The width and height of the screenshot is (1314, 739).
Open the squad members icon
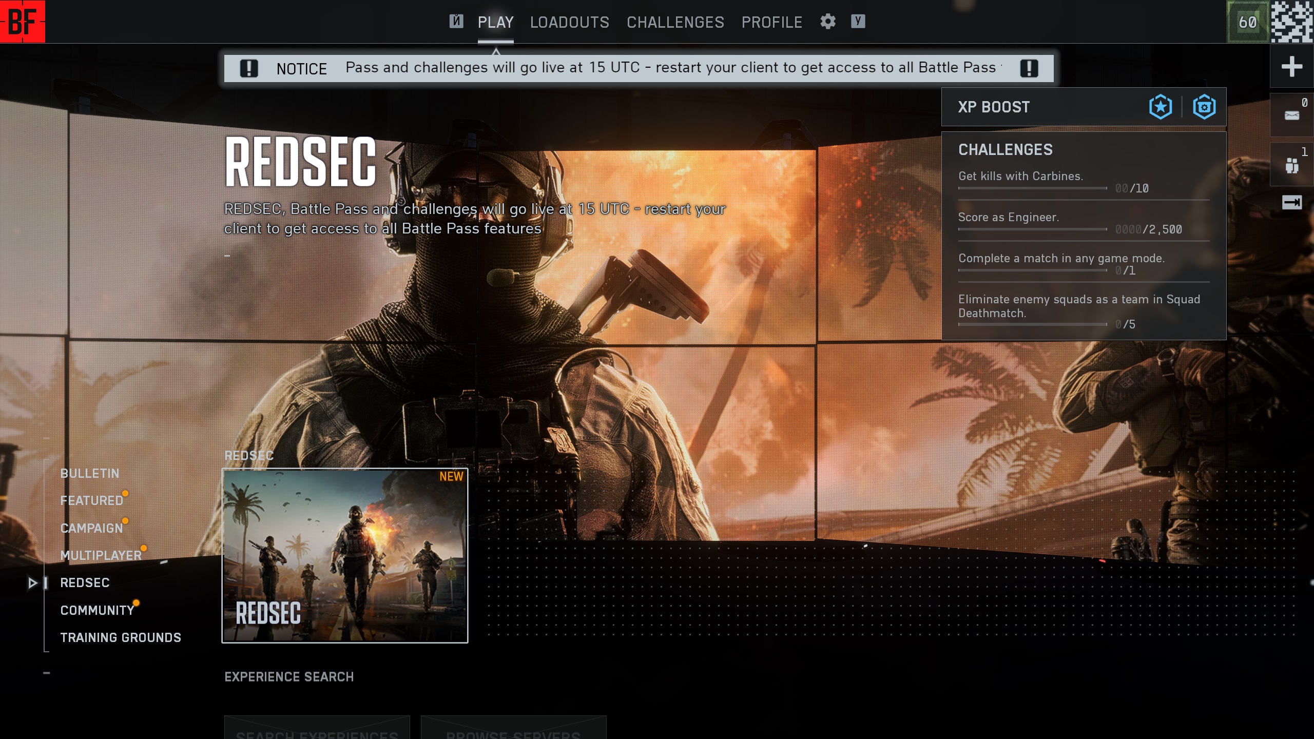(1291, 165)
